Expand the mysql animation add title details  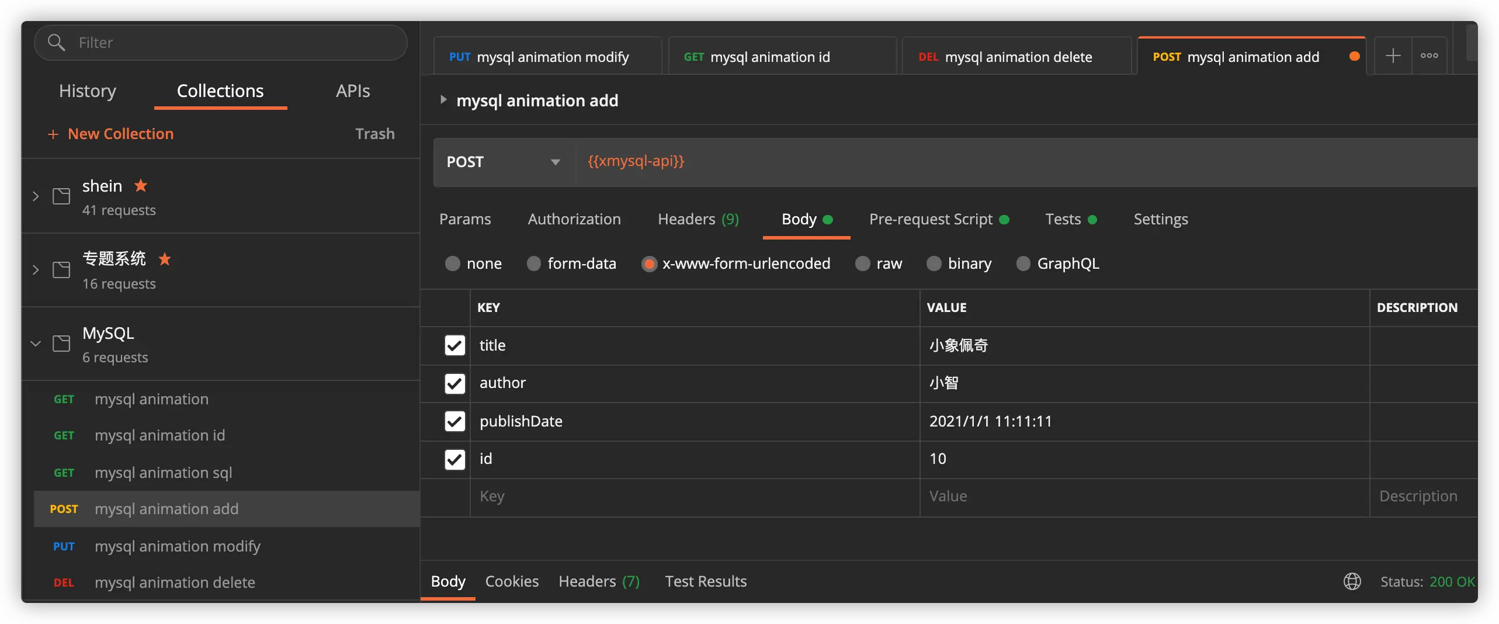(443, 100)
